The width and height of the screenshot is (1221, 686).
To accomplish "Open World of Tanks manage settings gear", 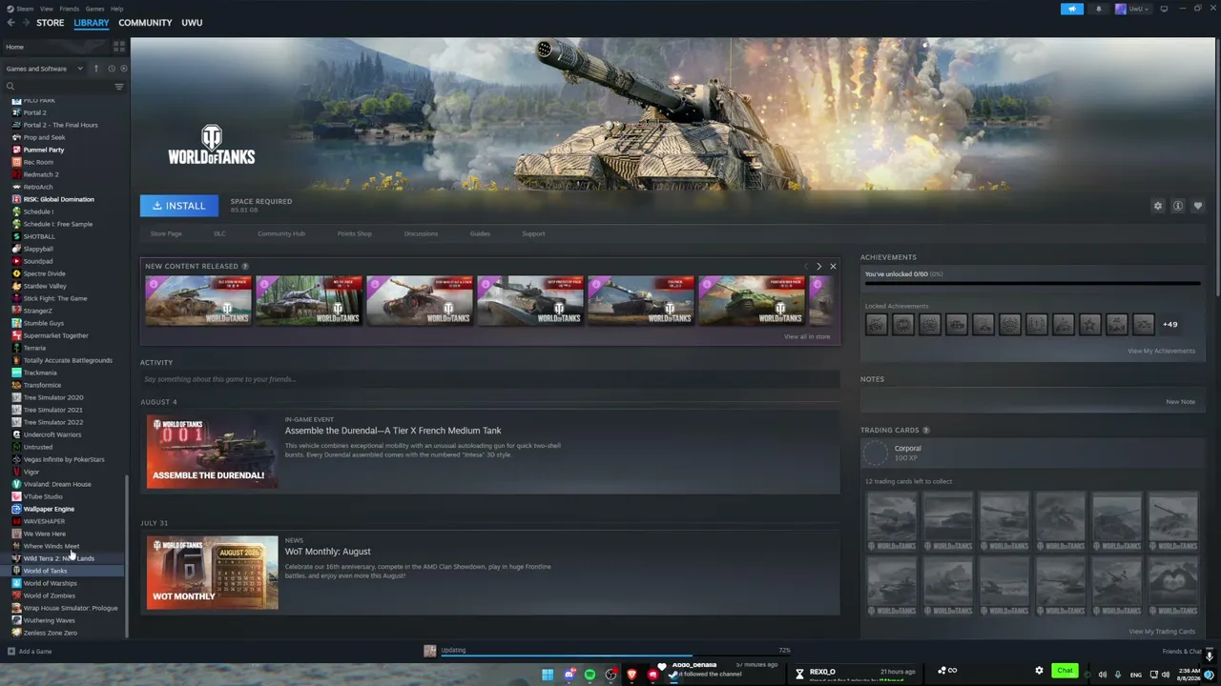I will click(x=1158, y=206).
